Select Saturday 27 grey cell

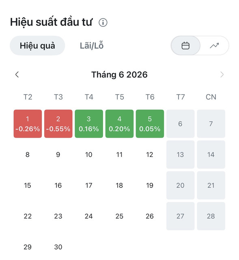pos(181,216)
